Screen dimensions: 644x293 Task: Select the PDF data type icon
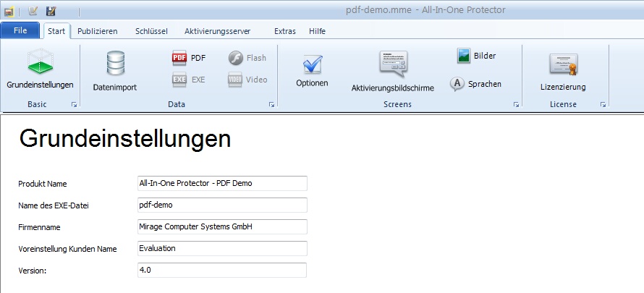click(x=180, y=58)
